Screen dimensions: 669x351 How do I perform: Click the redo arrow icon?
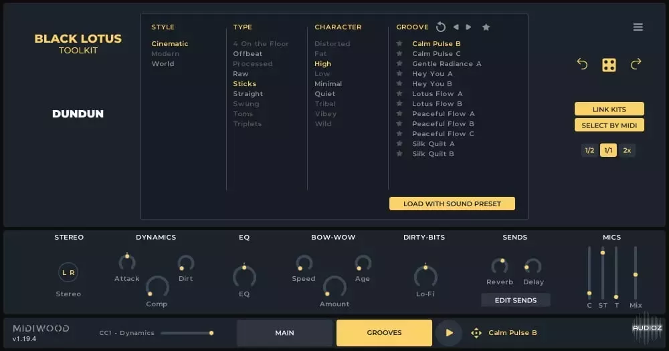tap(636, 64)
